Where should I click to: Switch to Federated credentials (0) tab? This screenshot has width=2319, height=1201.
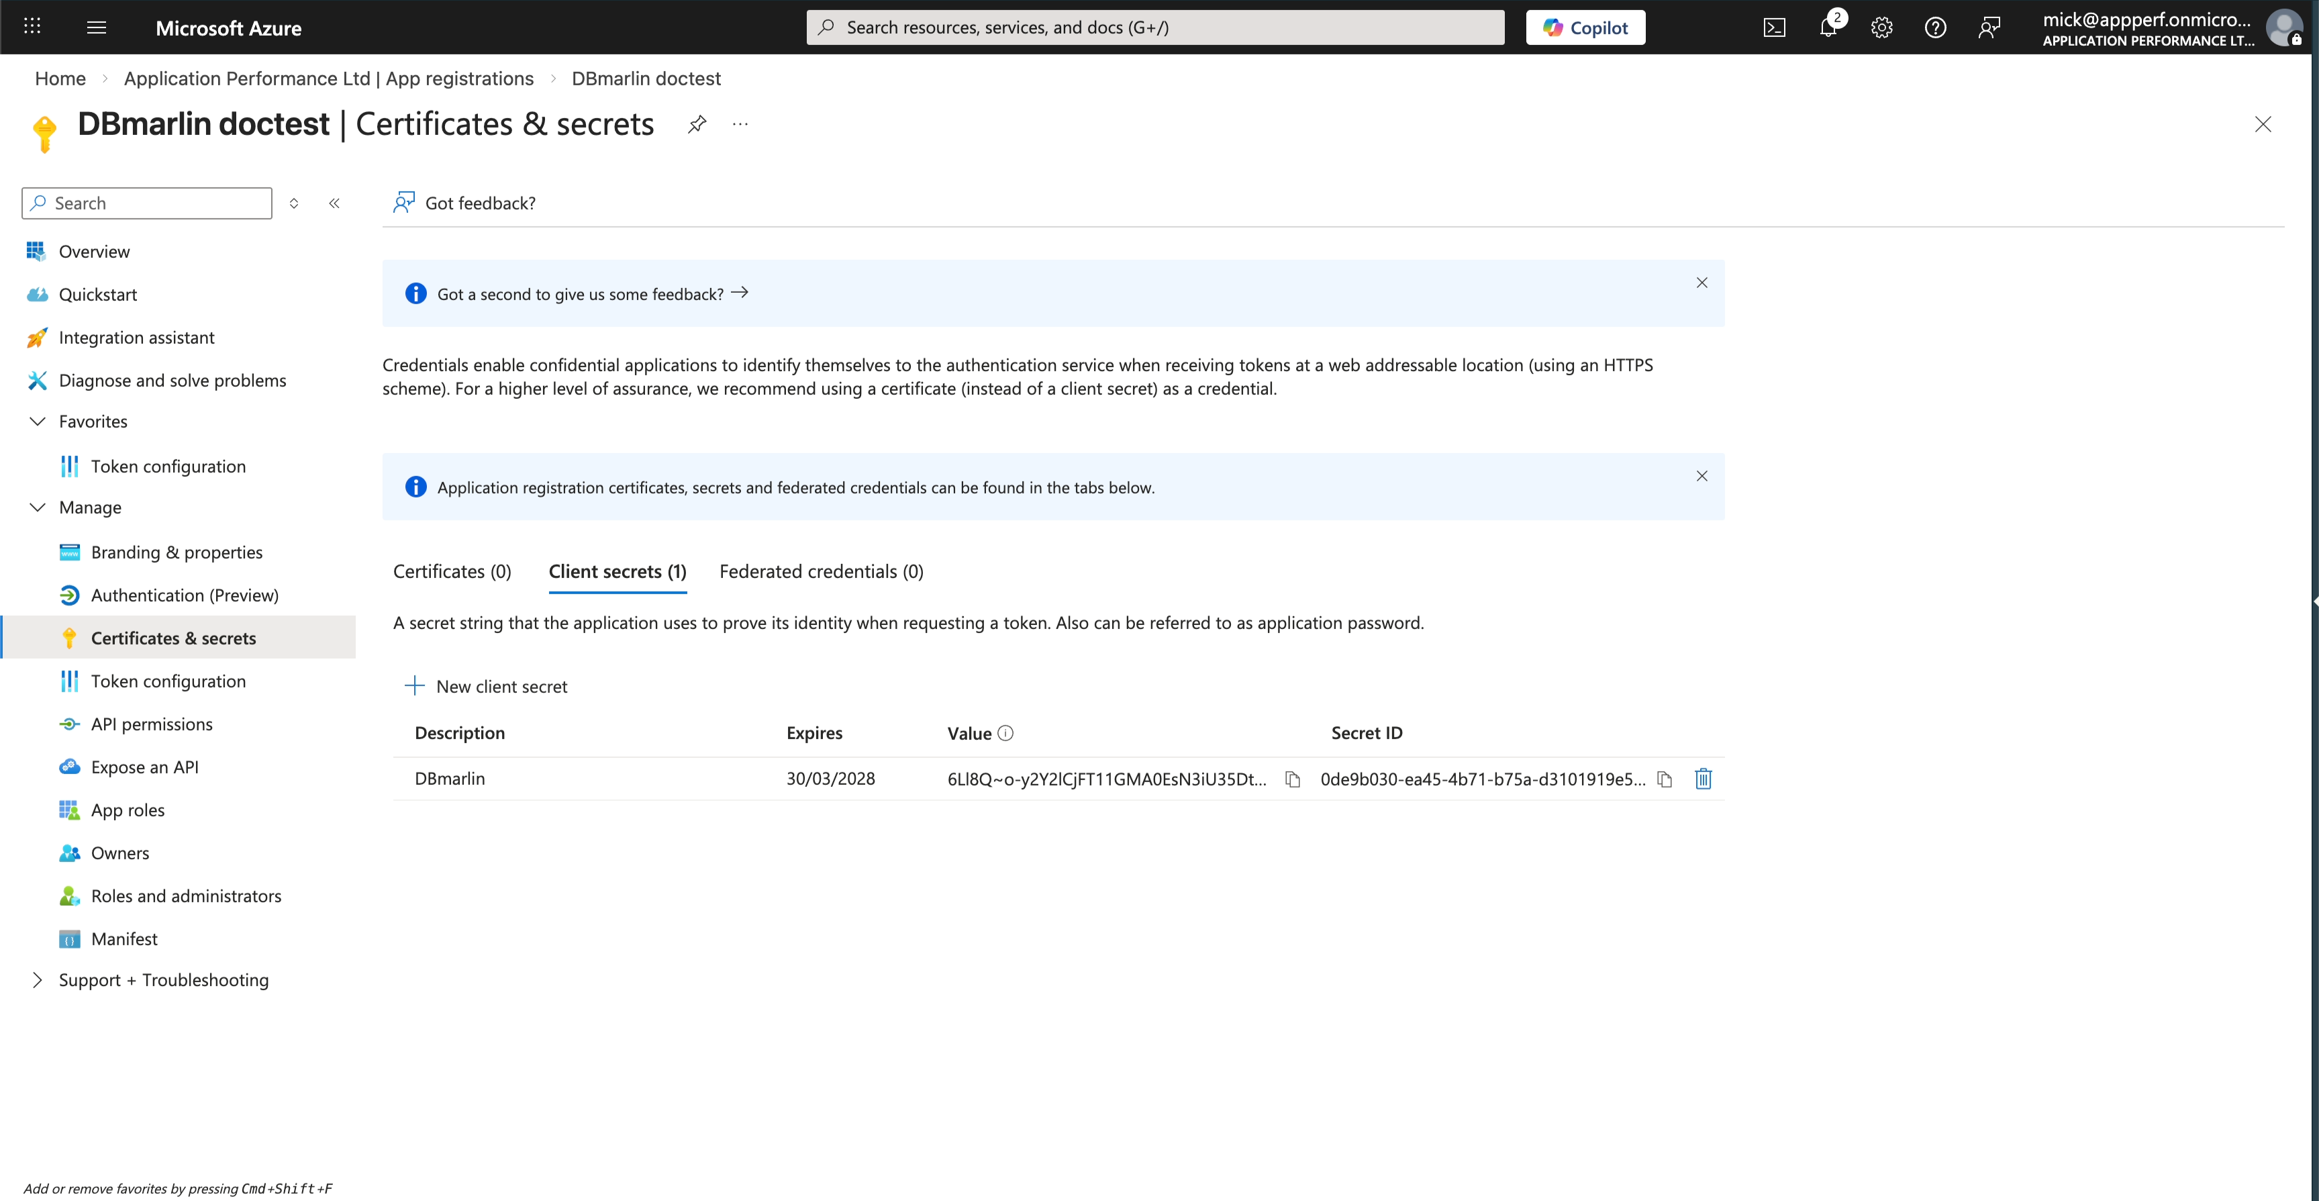[x=821, y=572]
